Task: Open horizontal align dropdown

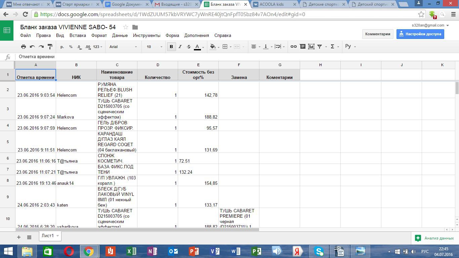Action: tap(256, 47)
